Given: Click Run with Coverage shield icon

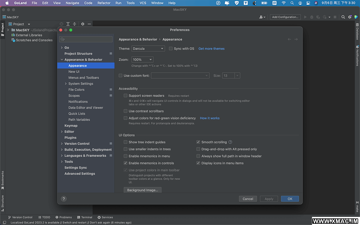Looking at the screenshot, I should tap(318, 17).
